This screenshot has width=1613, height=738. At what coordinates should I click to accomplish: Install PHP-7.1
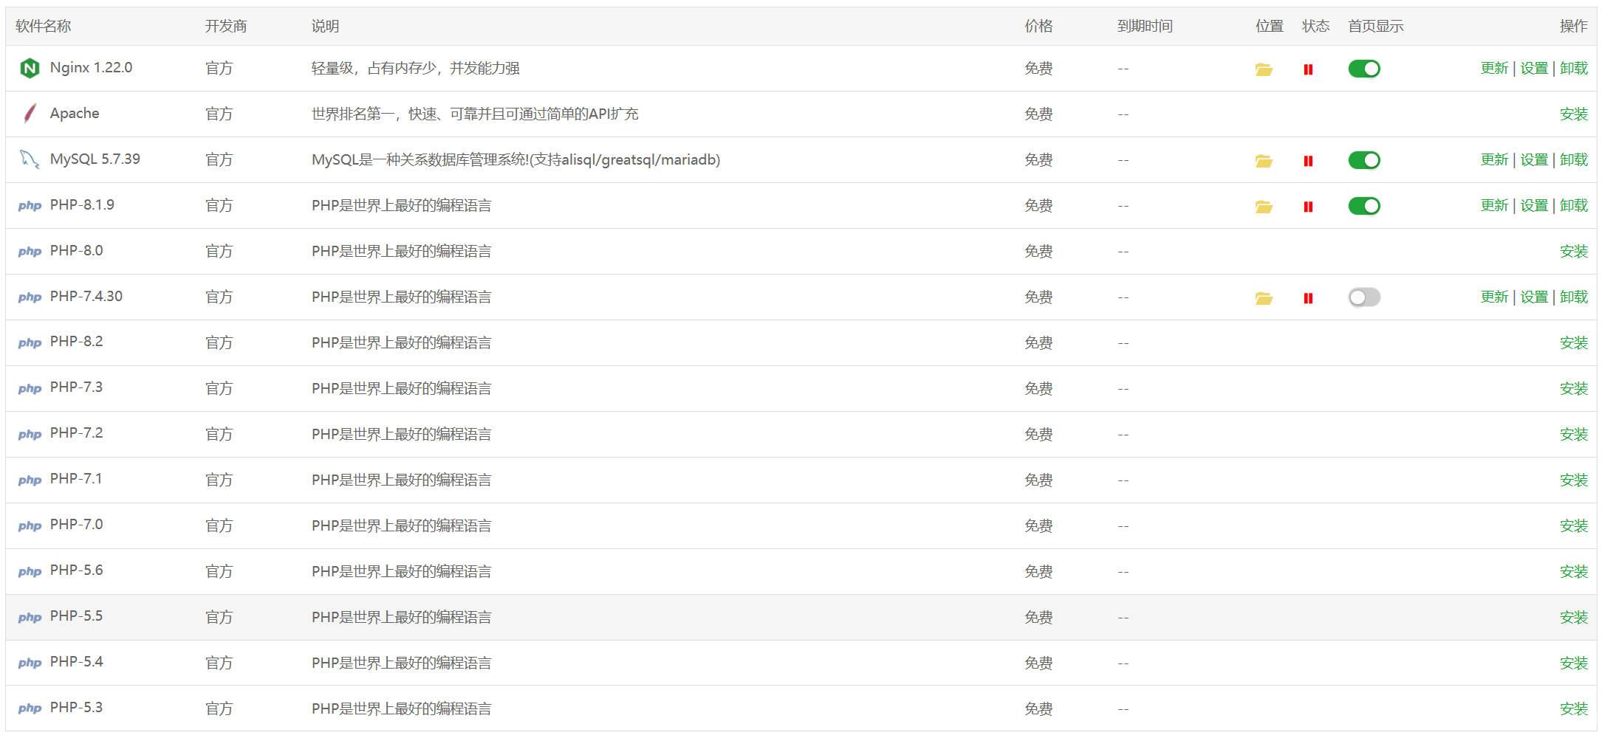[x=1574, y=480]
